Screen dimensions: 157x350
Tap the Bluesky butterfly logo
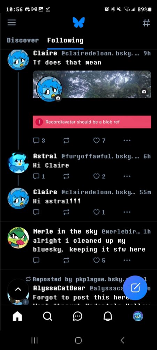78,22
